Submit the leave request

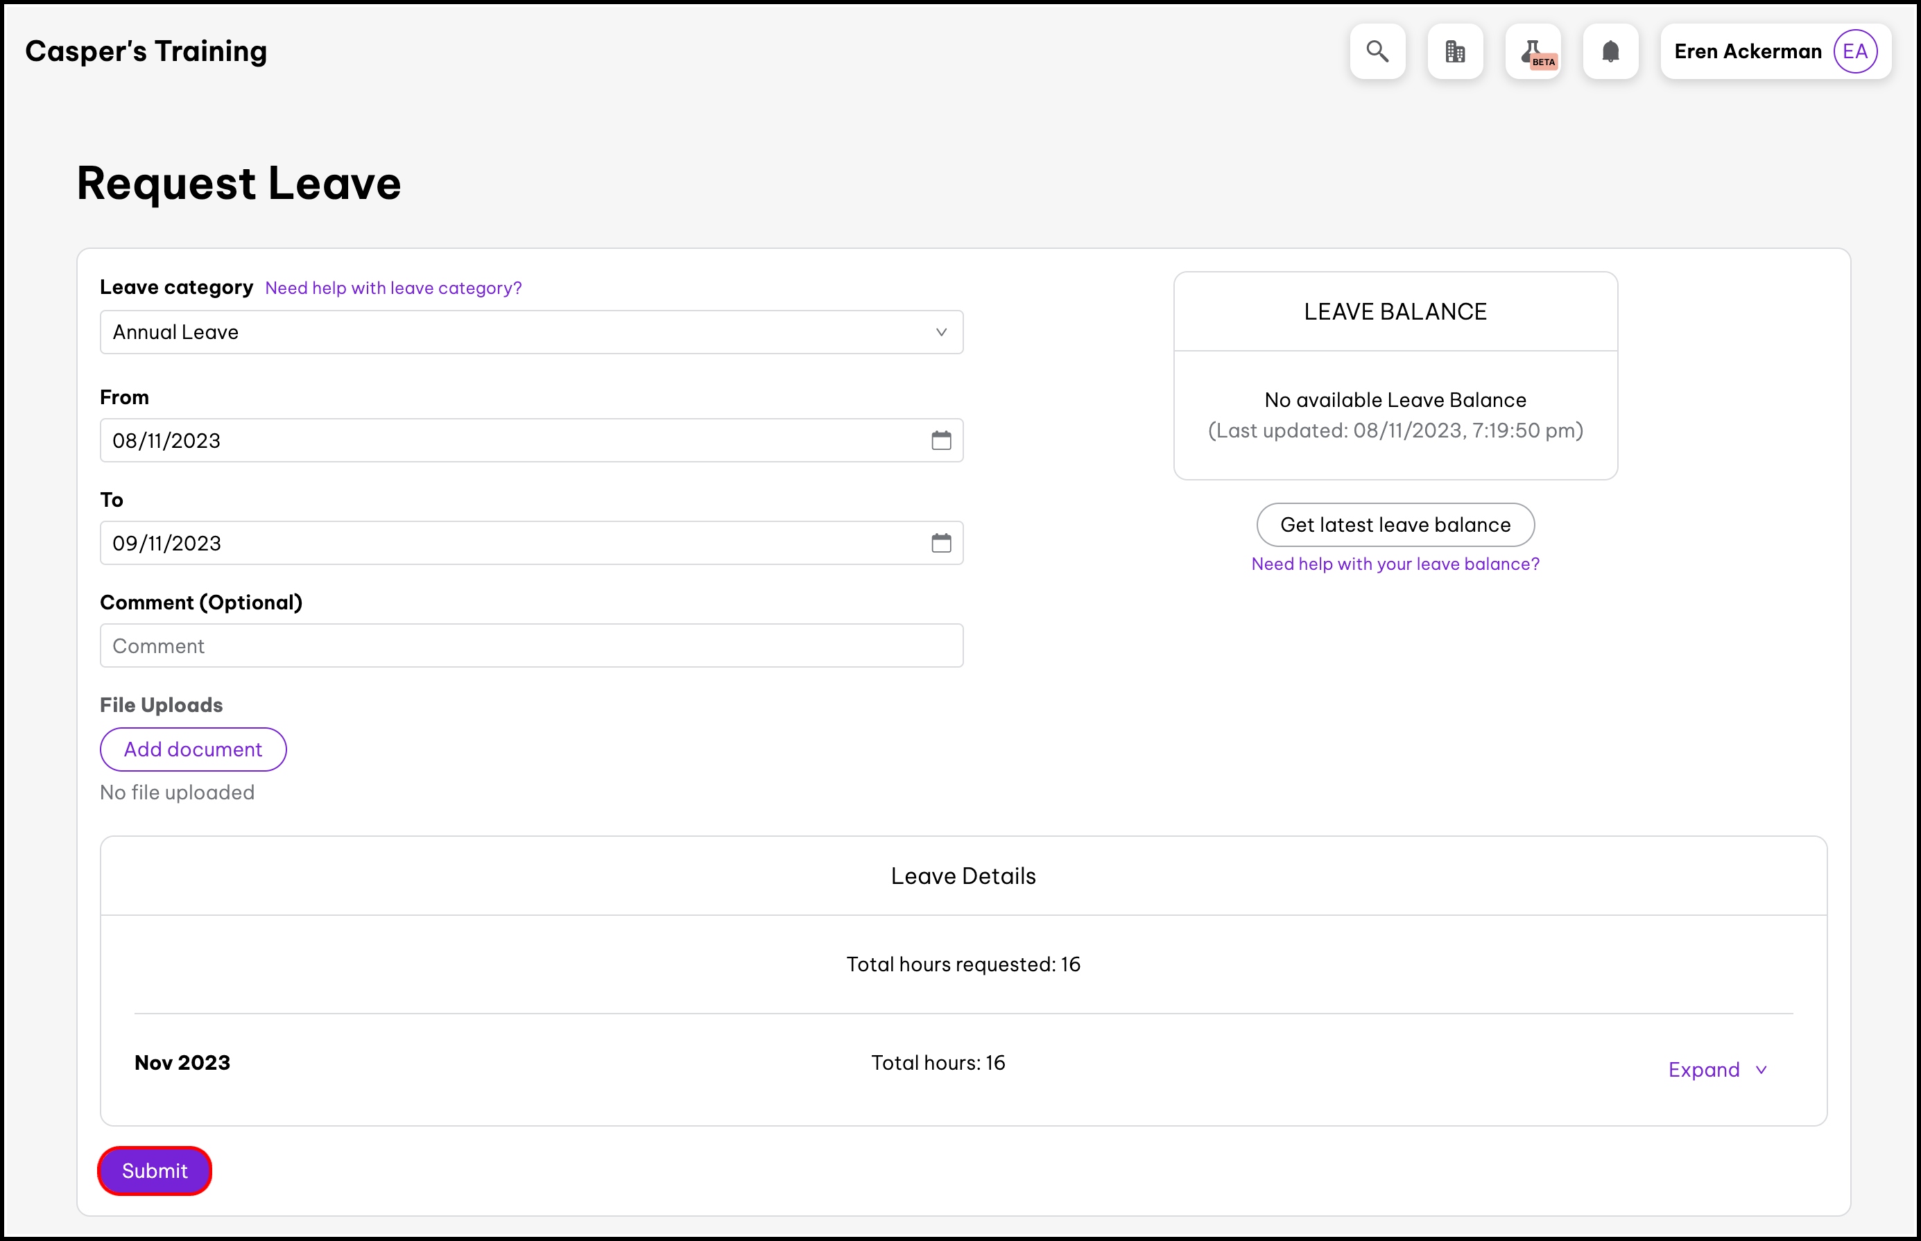[x=155, y=1170]
